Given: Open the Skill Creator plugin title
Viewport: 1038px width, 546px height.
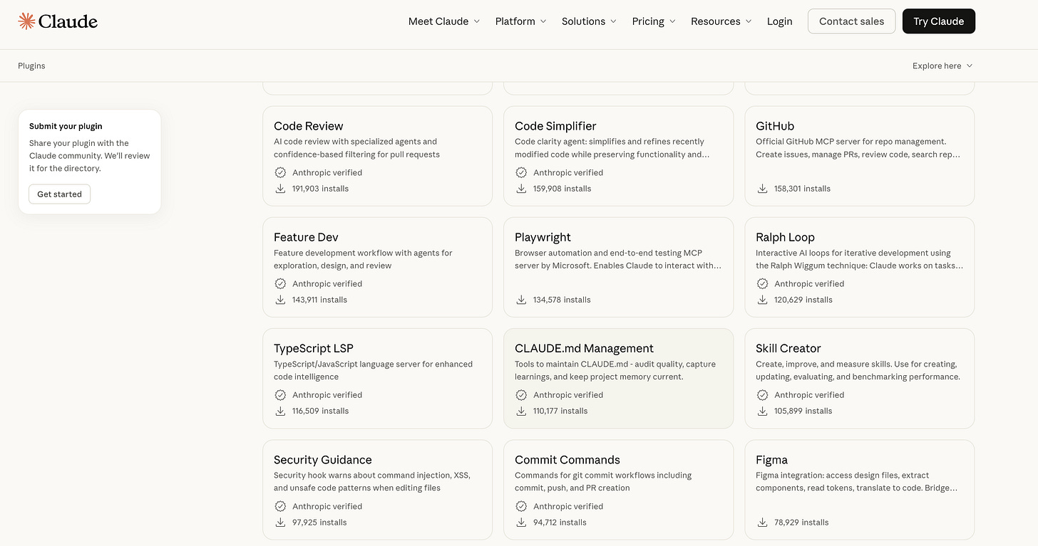Looking at the screenshot, I should (x=788, y=348).
